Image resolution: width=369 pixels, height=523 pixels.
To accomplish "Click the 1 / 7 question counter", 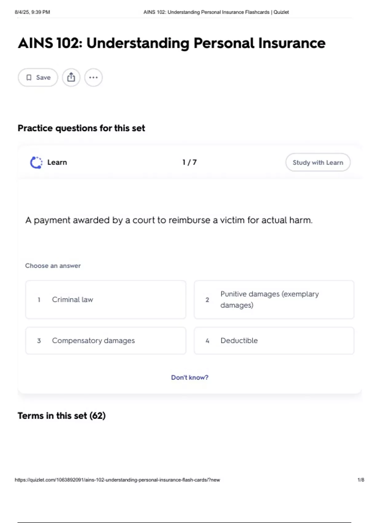I will coord(189,162).
